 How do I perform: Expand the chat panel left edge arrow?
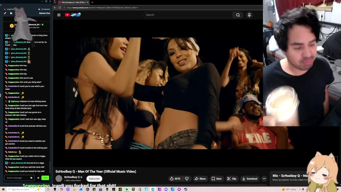click(1, 5)
